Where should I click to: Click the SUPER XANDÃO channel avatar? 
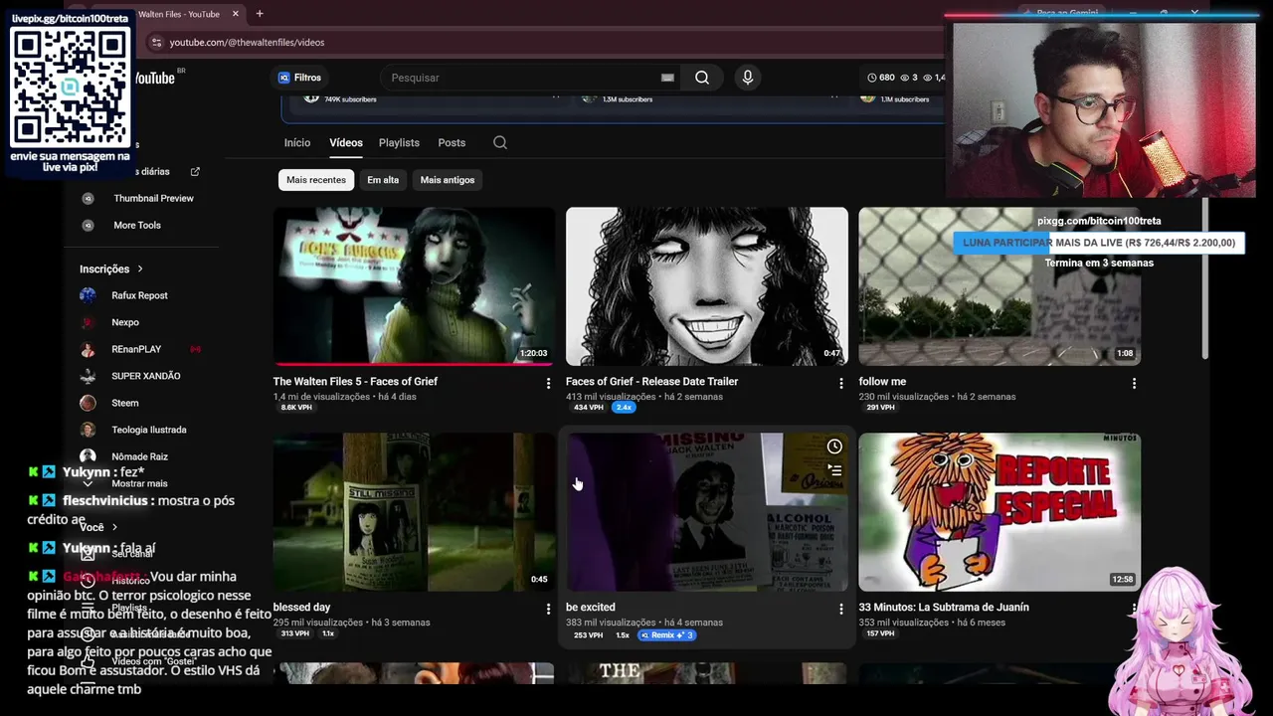89,376
